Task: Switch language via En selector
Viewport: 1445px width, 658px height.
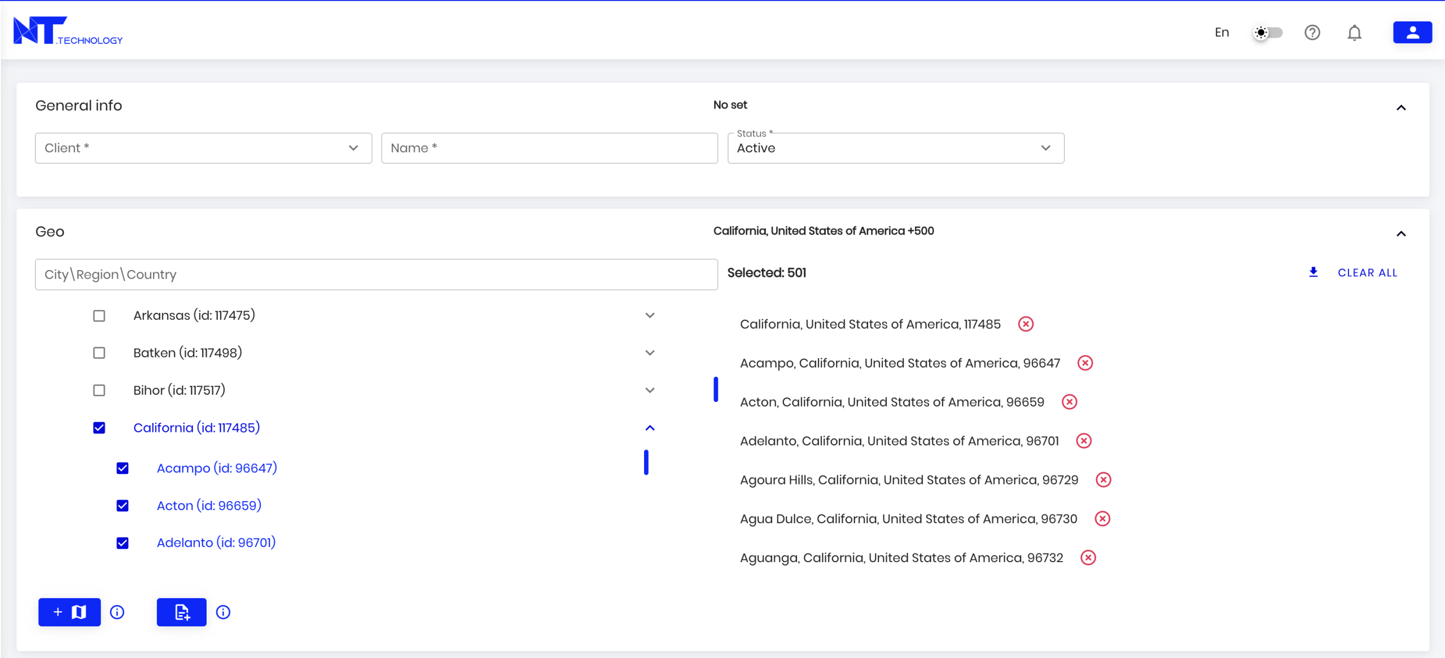Action: click(x=1221, y=33)
